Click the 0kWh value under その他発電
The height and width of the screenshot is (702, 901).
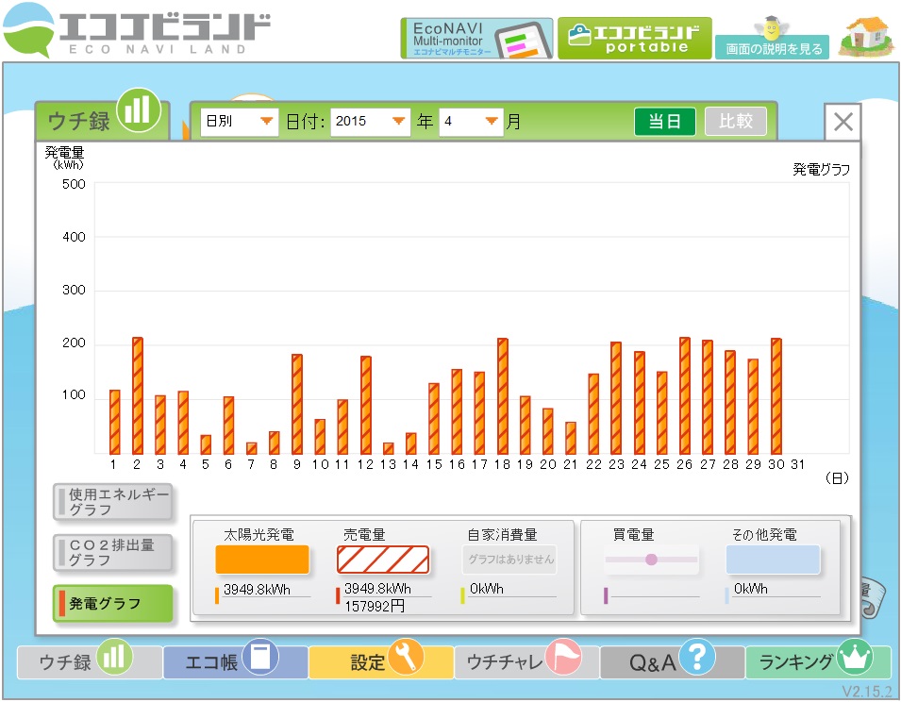750,589
